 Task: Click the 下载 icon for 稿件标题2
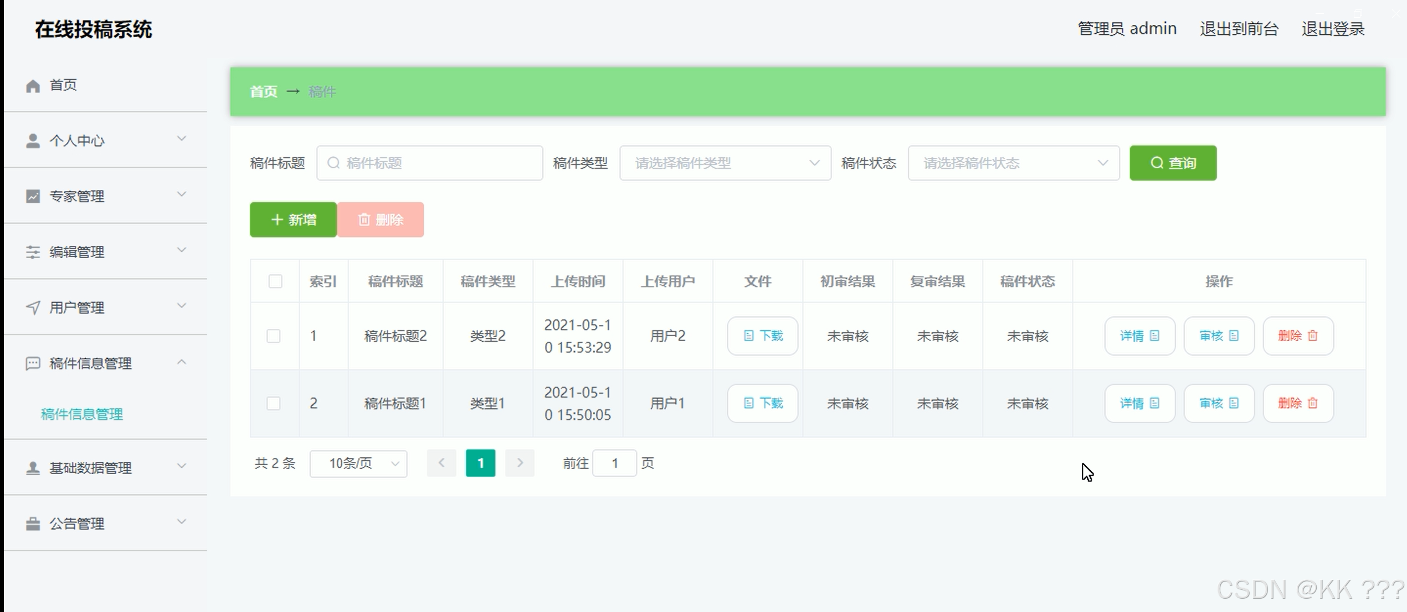click(762, 335)
